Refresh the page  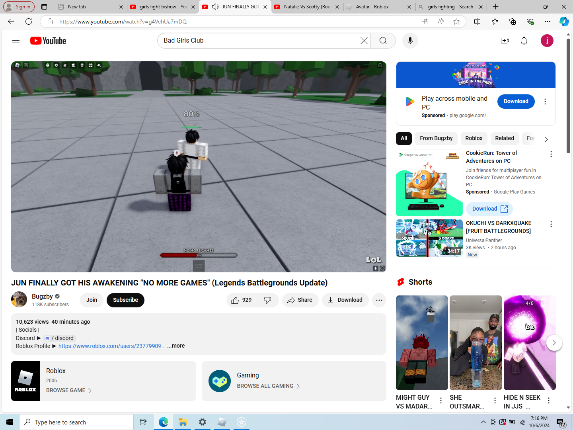[29, 21]
